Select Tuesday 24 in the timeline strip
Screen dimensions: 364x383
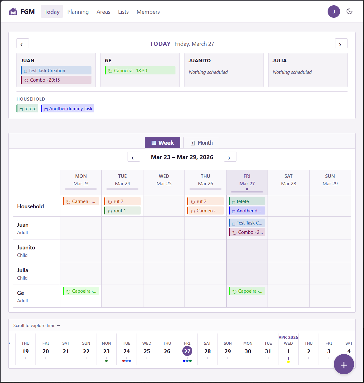point(127,349)
